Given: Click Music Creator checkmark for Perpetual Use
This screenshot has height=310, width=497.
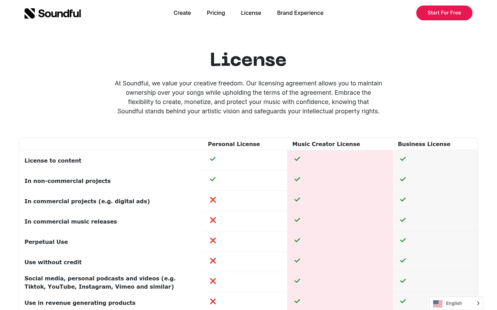Looking at the screenshot, I should 297,240.
